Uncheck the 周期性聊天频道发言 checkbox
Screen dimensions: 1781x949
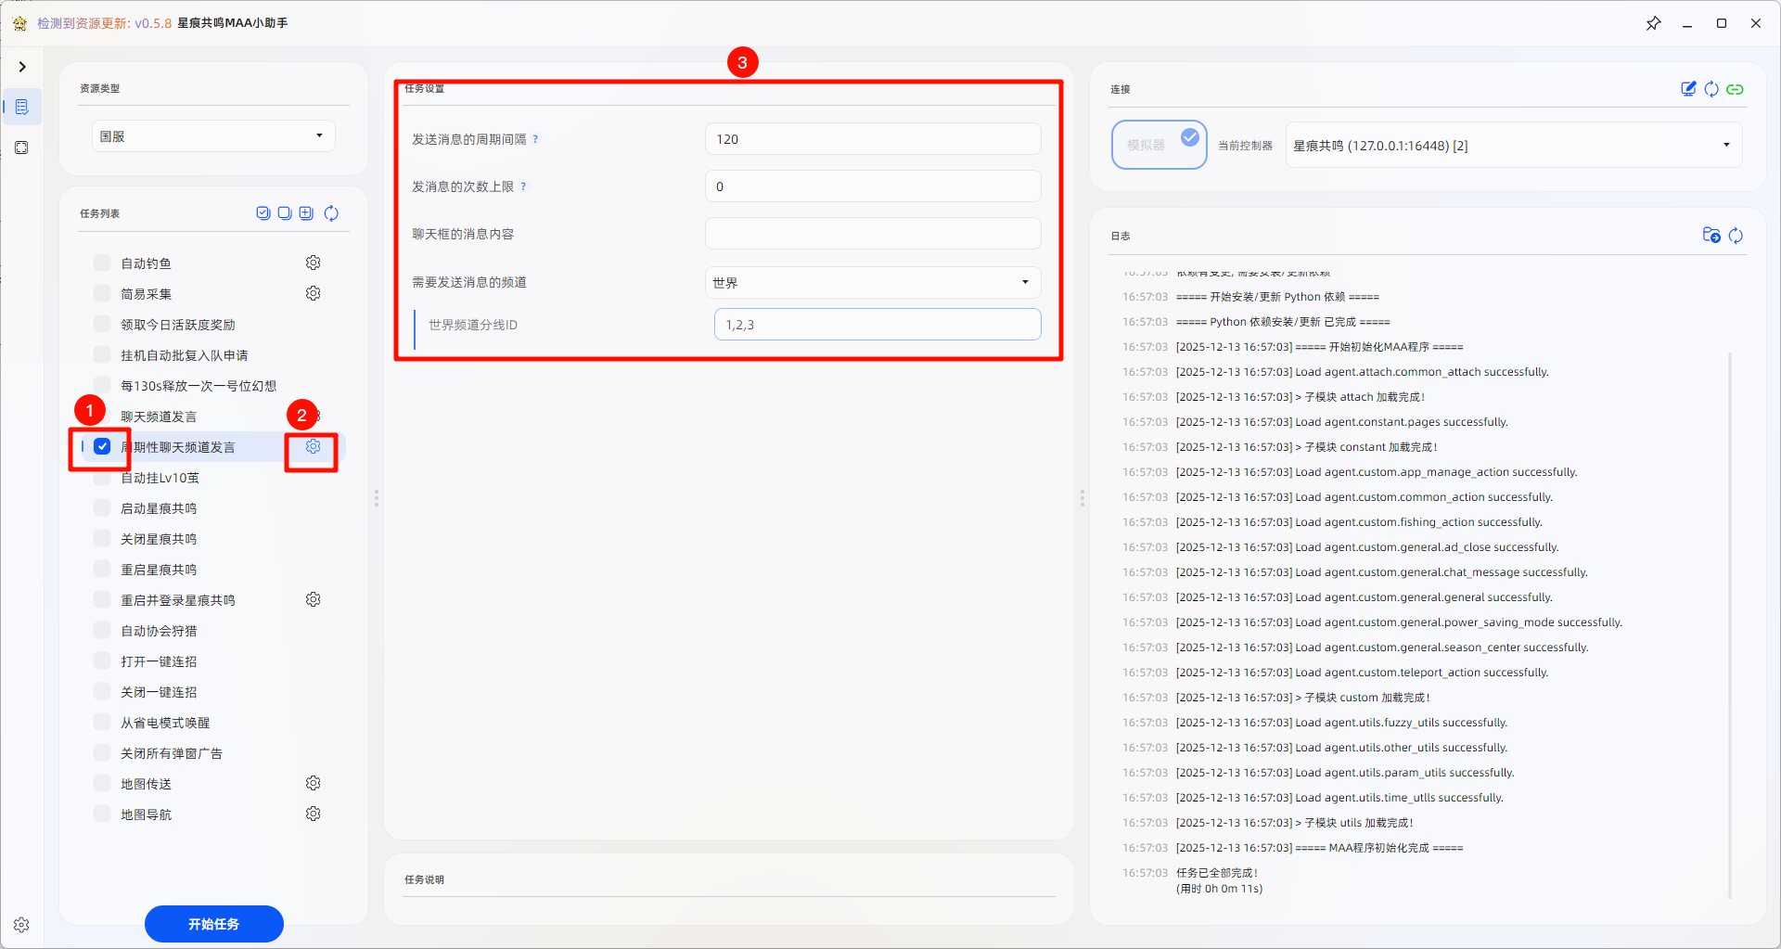click(102, 446)
